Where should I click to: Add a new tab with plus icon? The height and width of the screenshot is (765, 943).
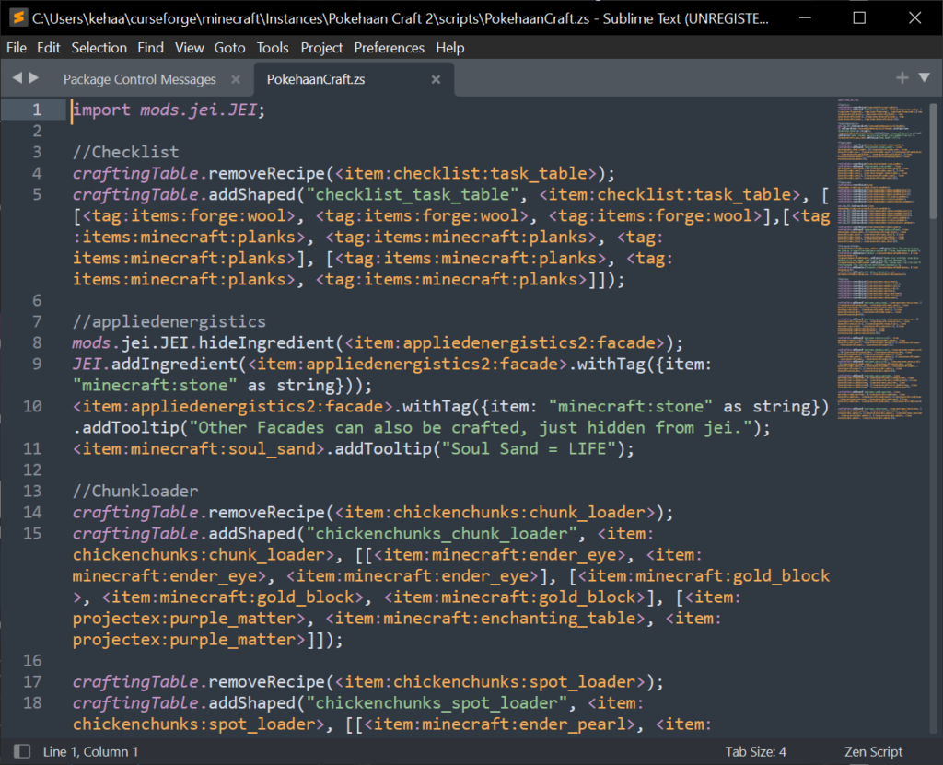click(x=902, y=77)
